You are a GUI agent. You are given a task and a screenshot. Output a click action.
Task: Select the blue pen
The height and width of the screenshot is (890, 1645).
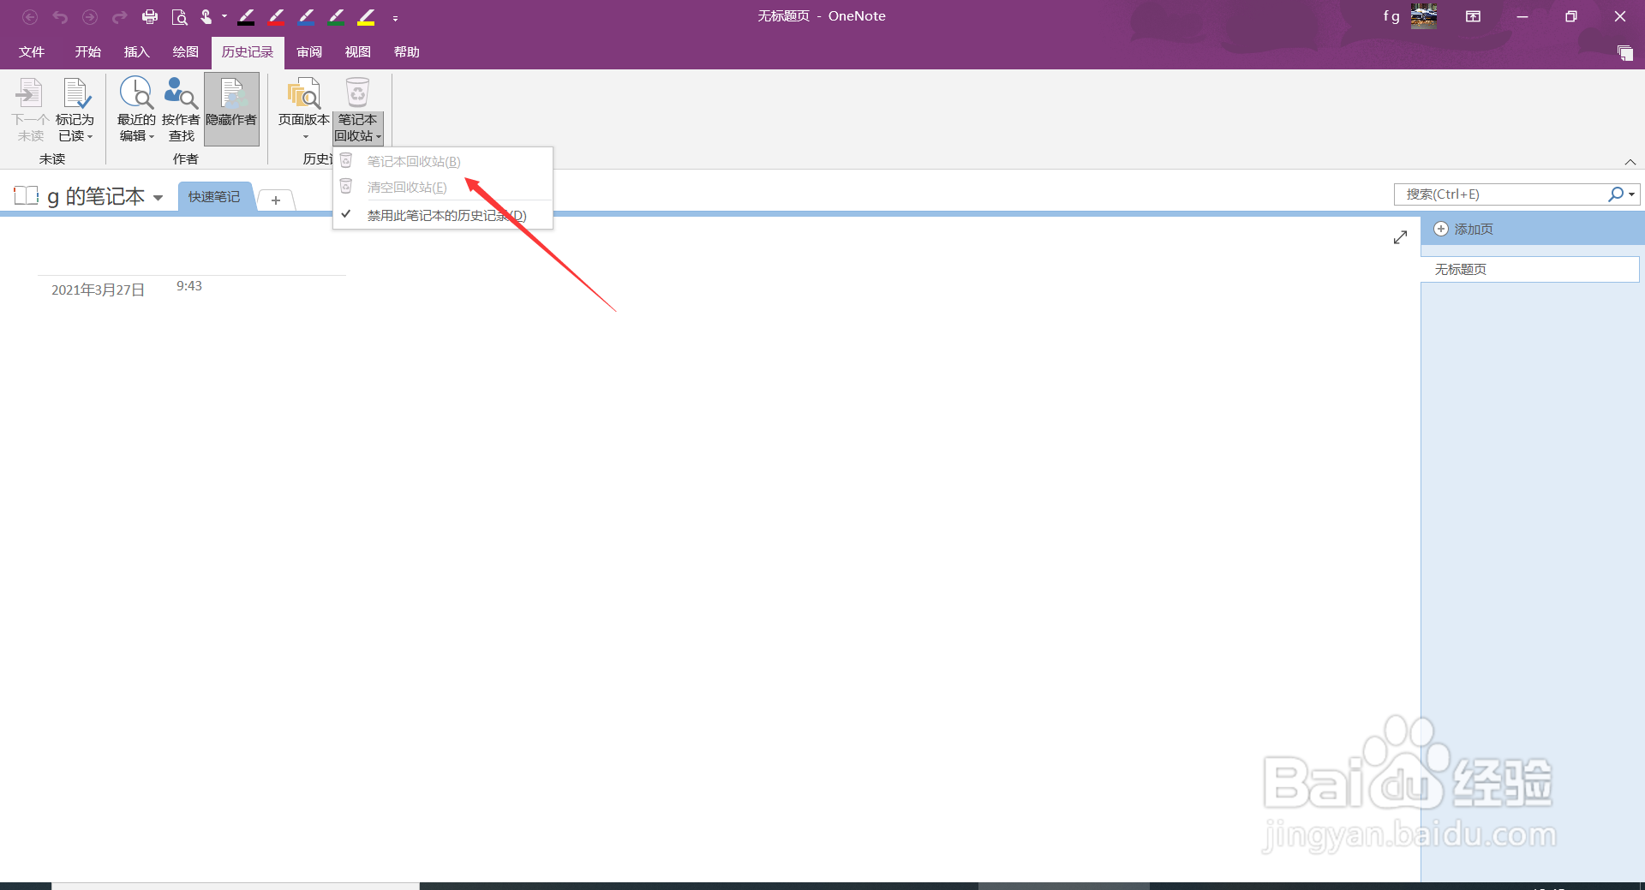[307, 17]
